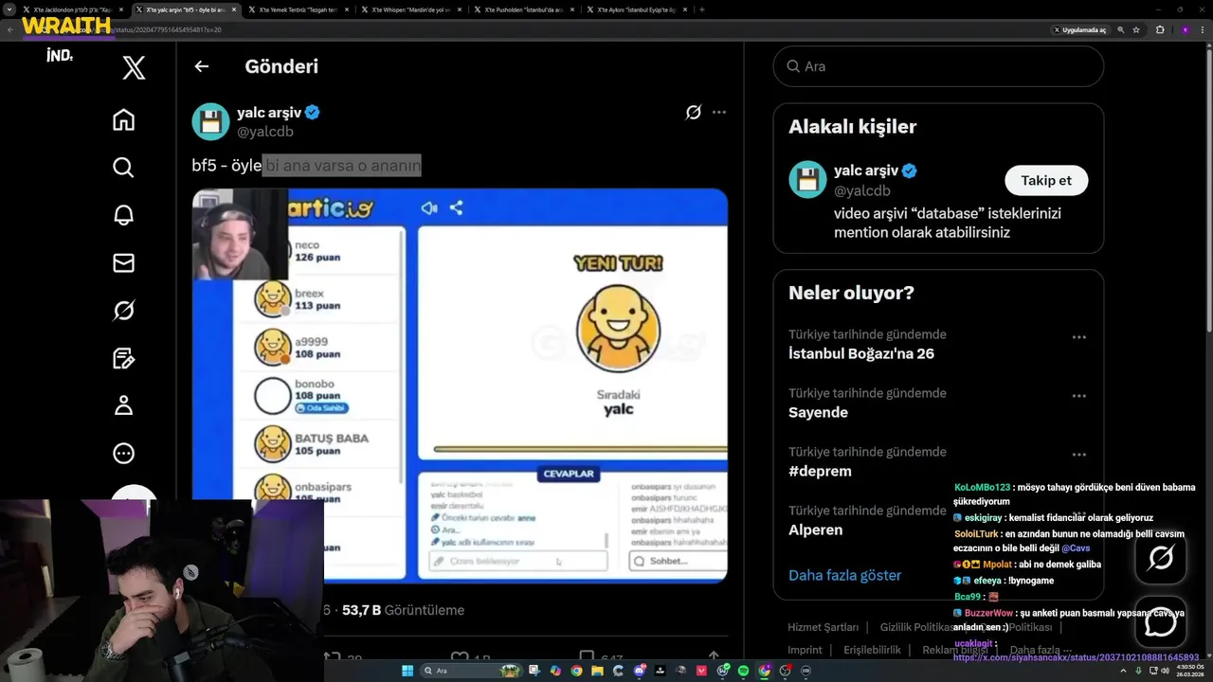Screen dimensions: 1213x682
Task: Open the floating Grok button at bottom right
Action: tap(1161, 558)
